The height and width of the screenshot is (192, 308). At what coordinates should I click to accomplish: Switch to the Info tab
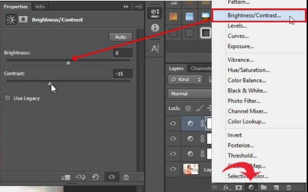[x=40, y=7]
